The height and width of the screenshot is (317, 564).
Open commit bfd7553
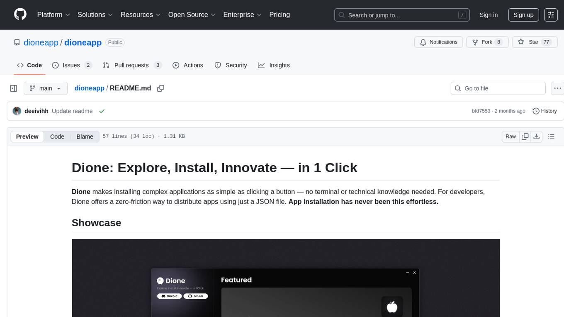481,111
